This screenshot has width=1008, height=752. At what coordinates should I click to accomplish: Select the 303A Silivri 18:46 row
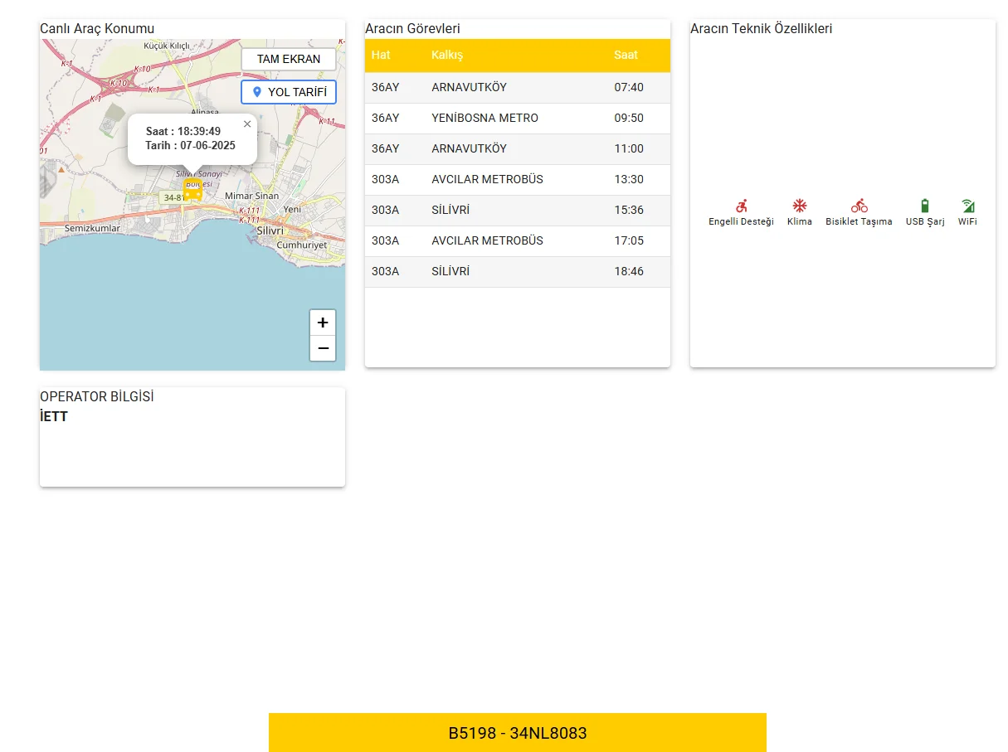click(517, 272)
